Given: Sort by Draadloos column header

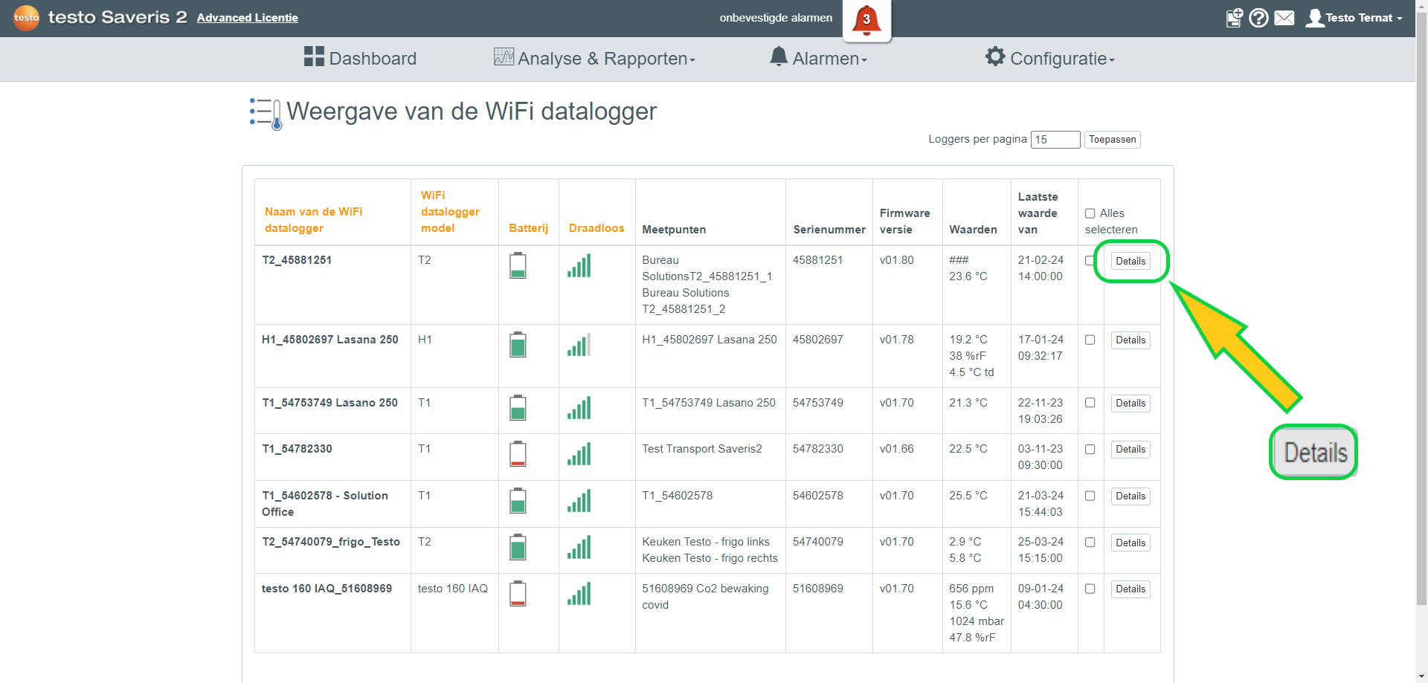Looking at the screenshot, I should 596,228.
